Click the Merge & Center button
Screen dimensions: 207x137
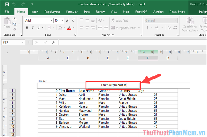click(123, 28)
